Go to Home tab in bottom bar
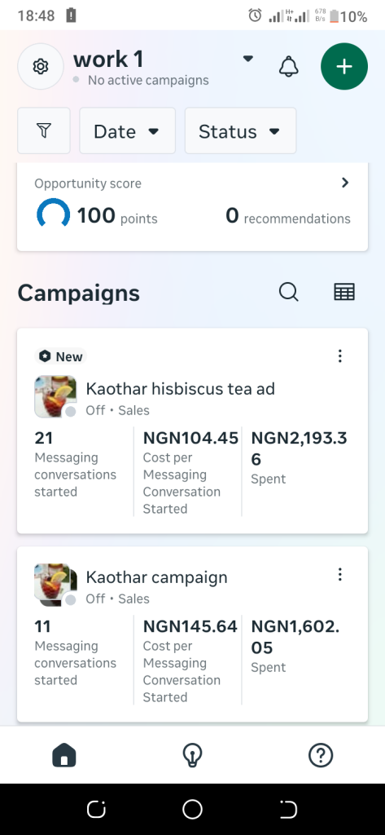 tap(63, 754)
